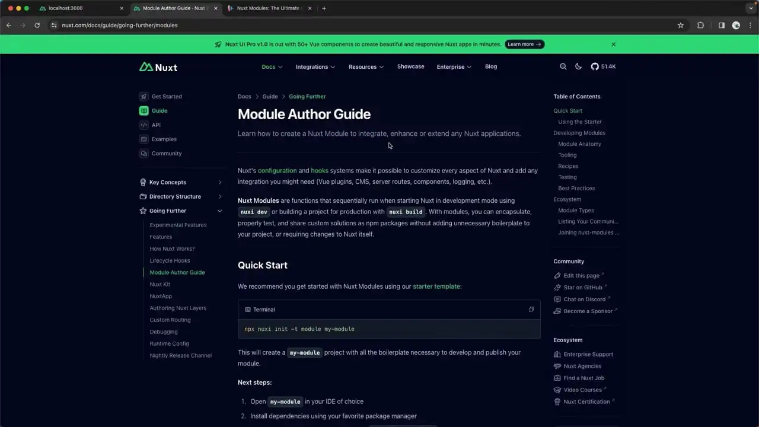Image resolution: width=759 pixels, height=427 pixels.
Task: Open Authoring Nuxt Layers sidebar item
Action: pyautogui.click(x=178, y=308)
